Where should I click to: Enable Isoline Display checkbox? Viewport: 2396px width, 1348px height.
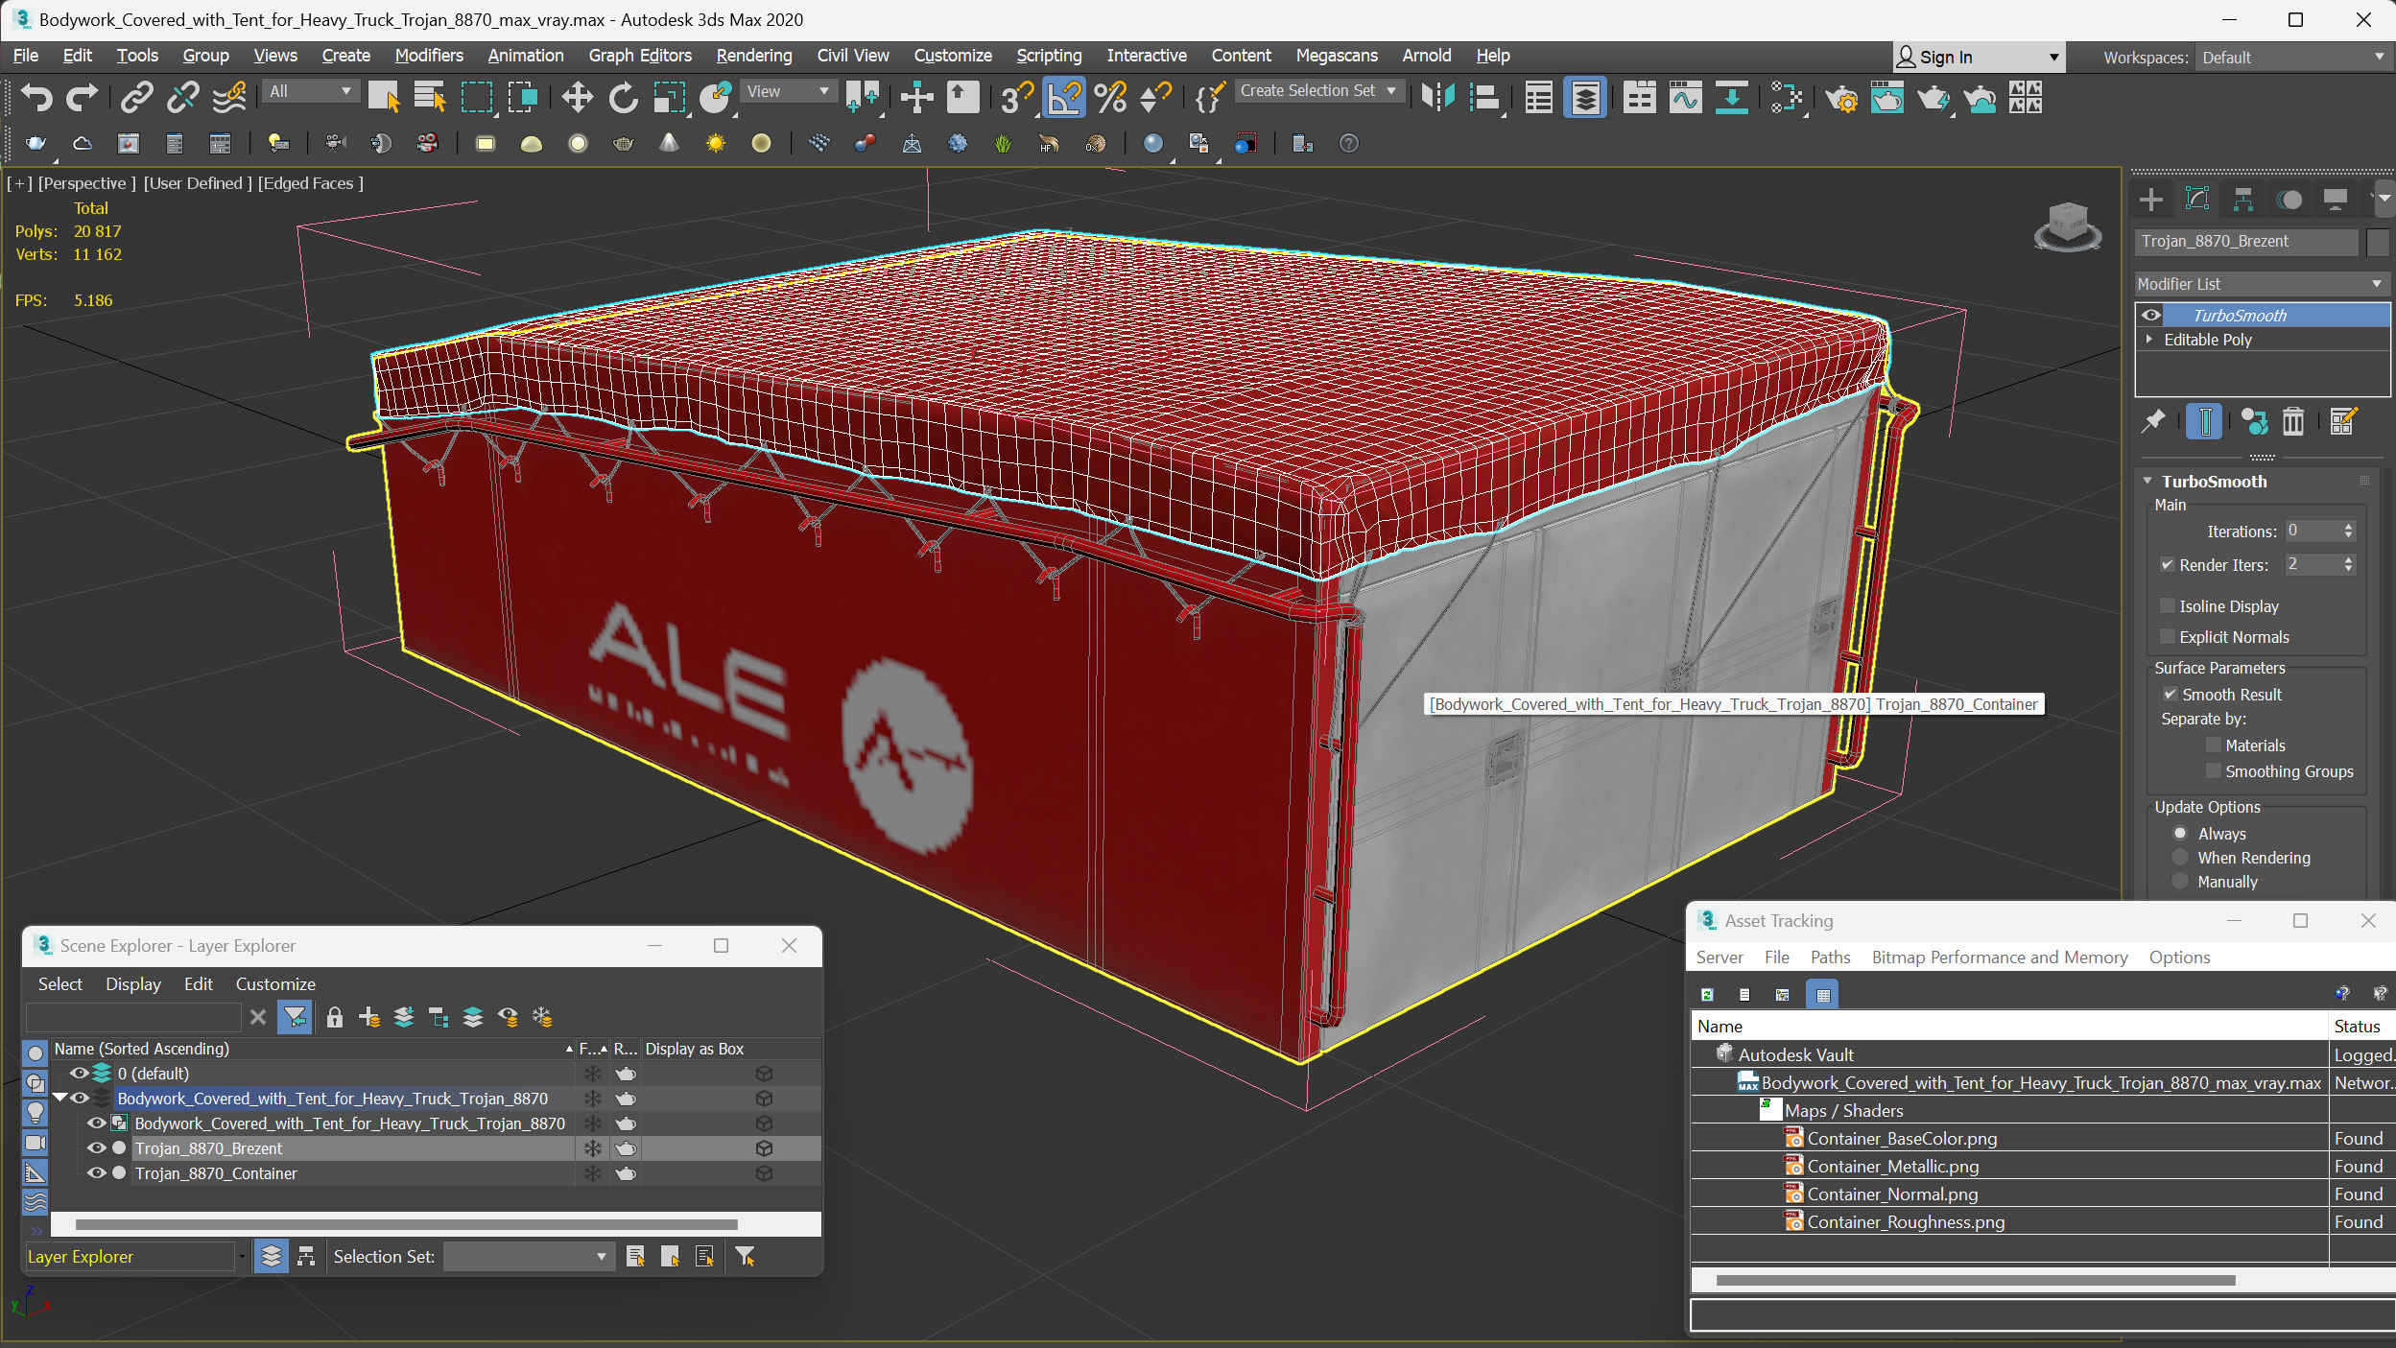tap(2167, 606)
